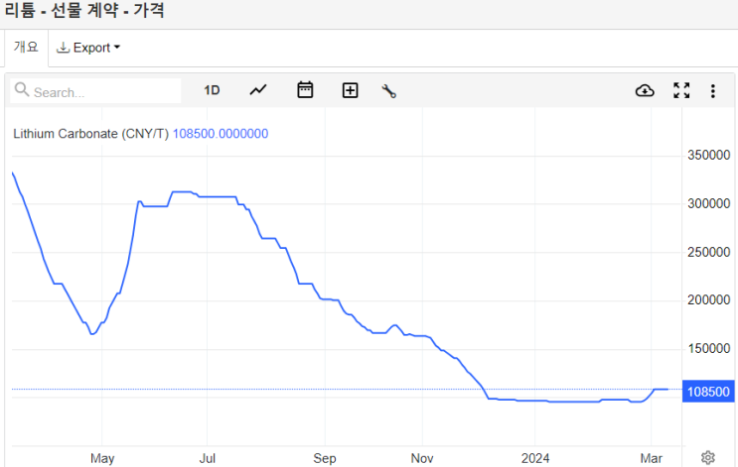Open the 개요 tab
Viewport: 738px width, 467px height.
point(26,47)
